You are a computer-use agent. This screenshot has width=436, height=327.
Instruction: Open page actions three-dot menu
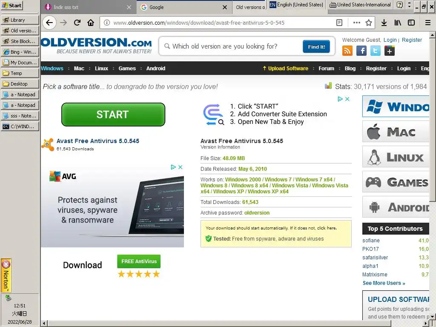tap(356, 23)
